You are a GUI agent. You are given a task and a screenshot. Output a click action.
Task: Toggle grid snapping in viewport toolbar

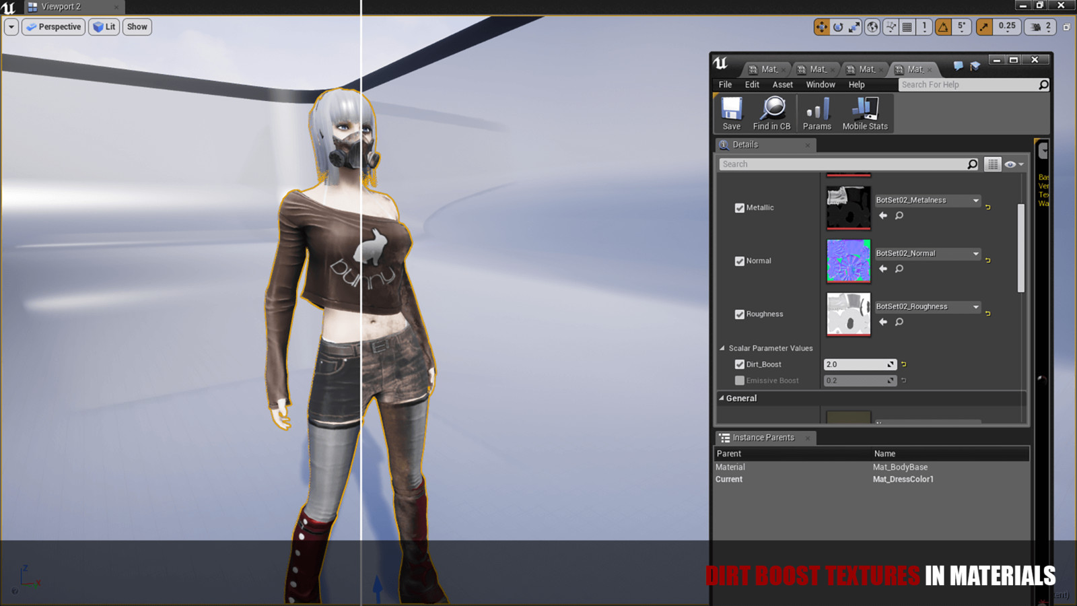(x=907, y=27)
